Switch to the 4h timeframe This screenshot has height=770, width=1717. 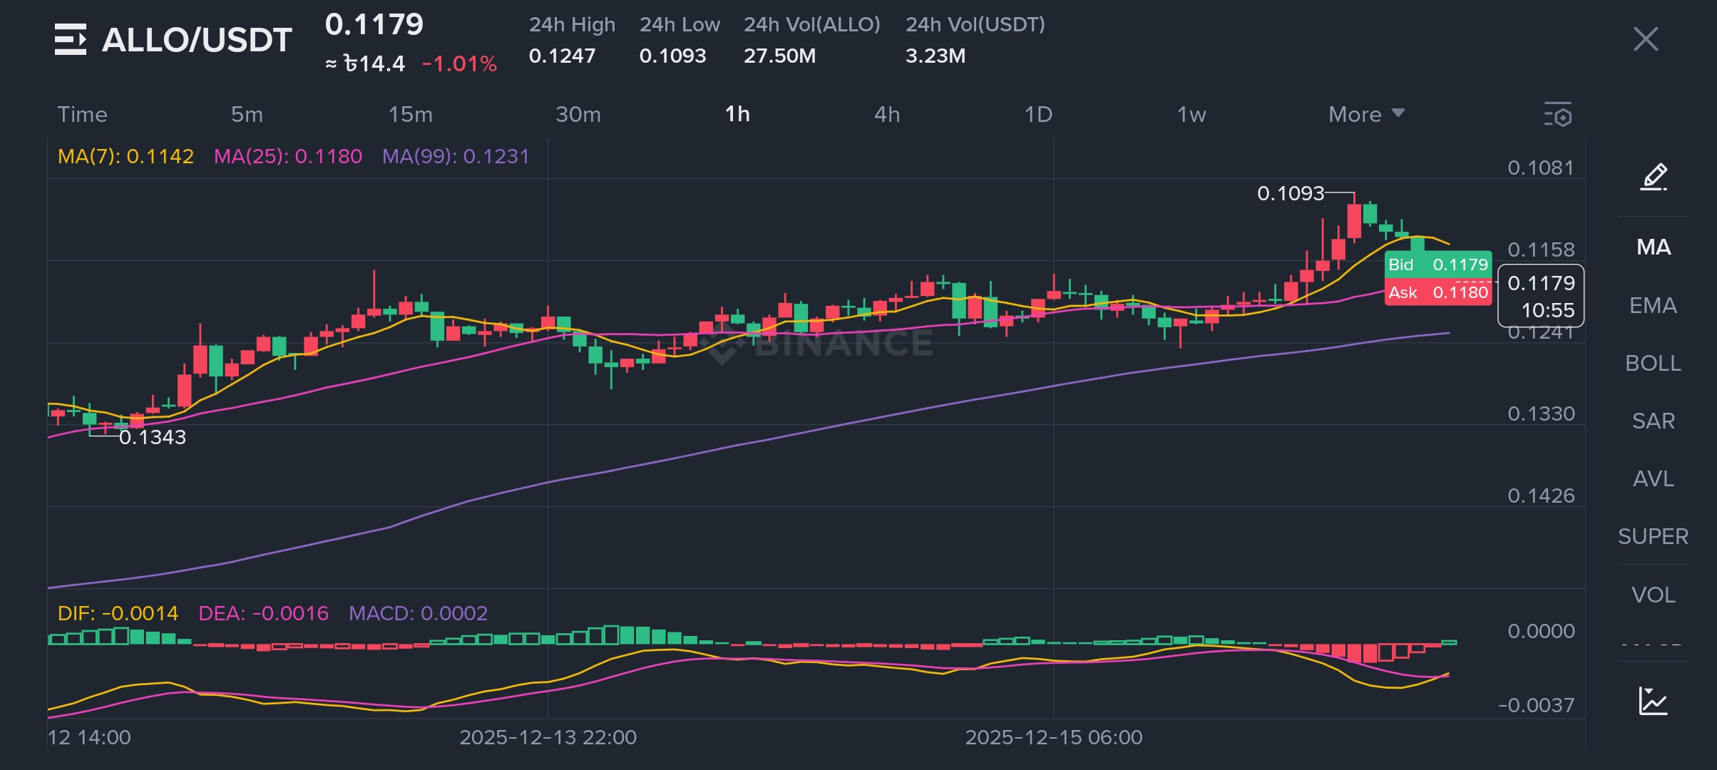tap(887, 115)
